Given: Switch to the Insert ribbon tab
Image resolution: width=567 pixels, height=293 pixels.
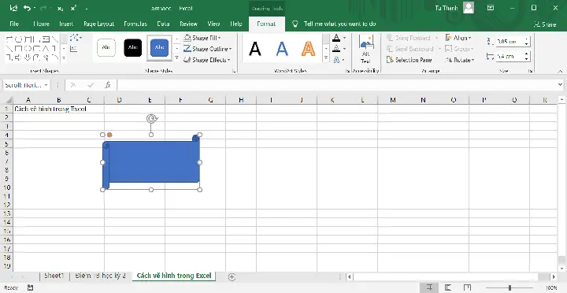Looking at the screenshot, I should coord(66,24).
